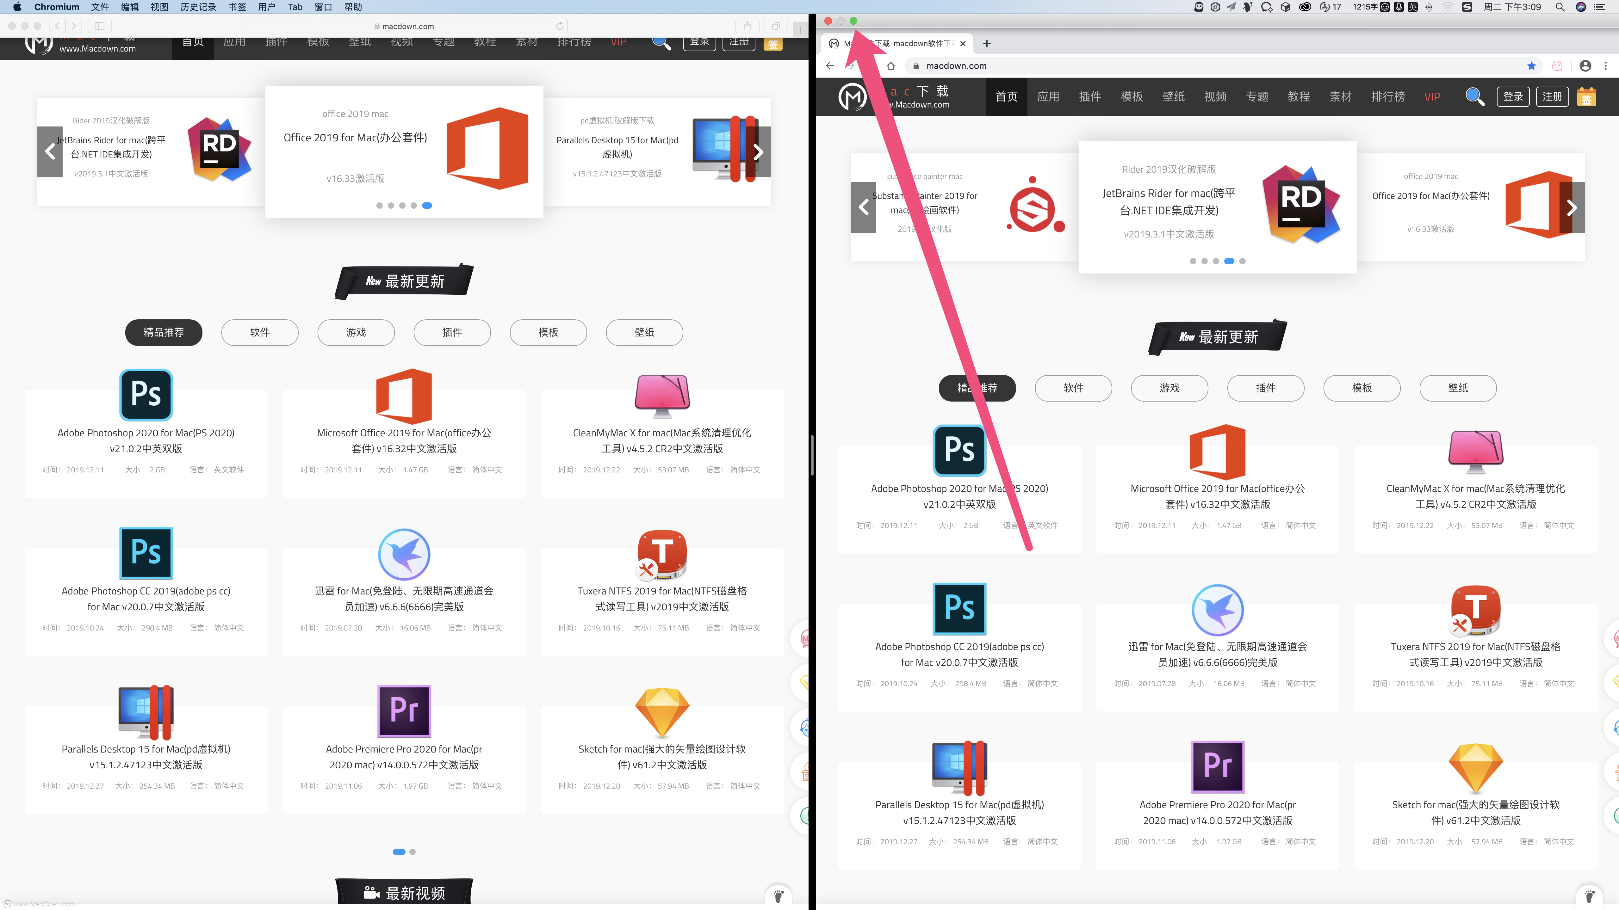This screenshot has height=910, width=1619.
Task: Open the 插件 nav item in right window
Action: click(x=1090, y=97)
